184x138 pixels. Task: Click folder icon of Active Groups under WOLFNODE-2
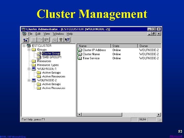pyautogui.click(x=39, y=84)
